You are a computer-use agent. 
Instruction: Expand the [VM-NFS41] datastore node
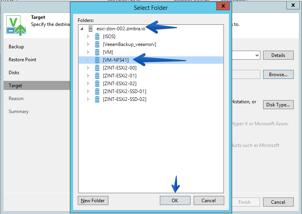(x=88, y=60)
